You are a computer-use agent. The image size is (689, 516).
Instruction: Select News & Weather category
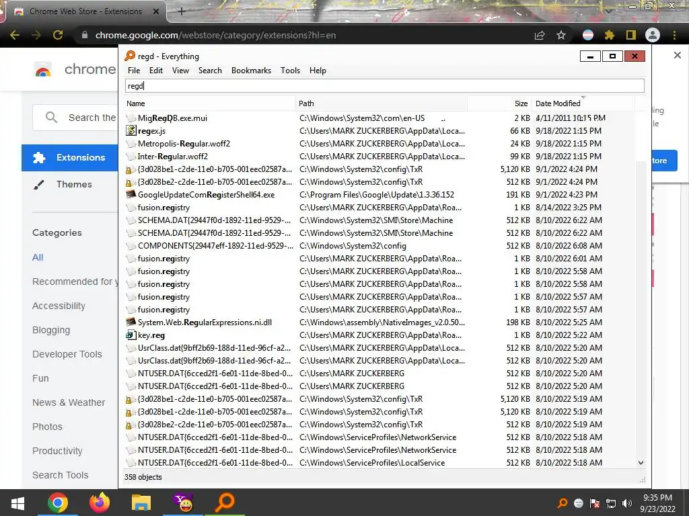tap(69, 402)
